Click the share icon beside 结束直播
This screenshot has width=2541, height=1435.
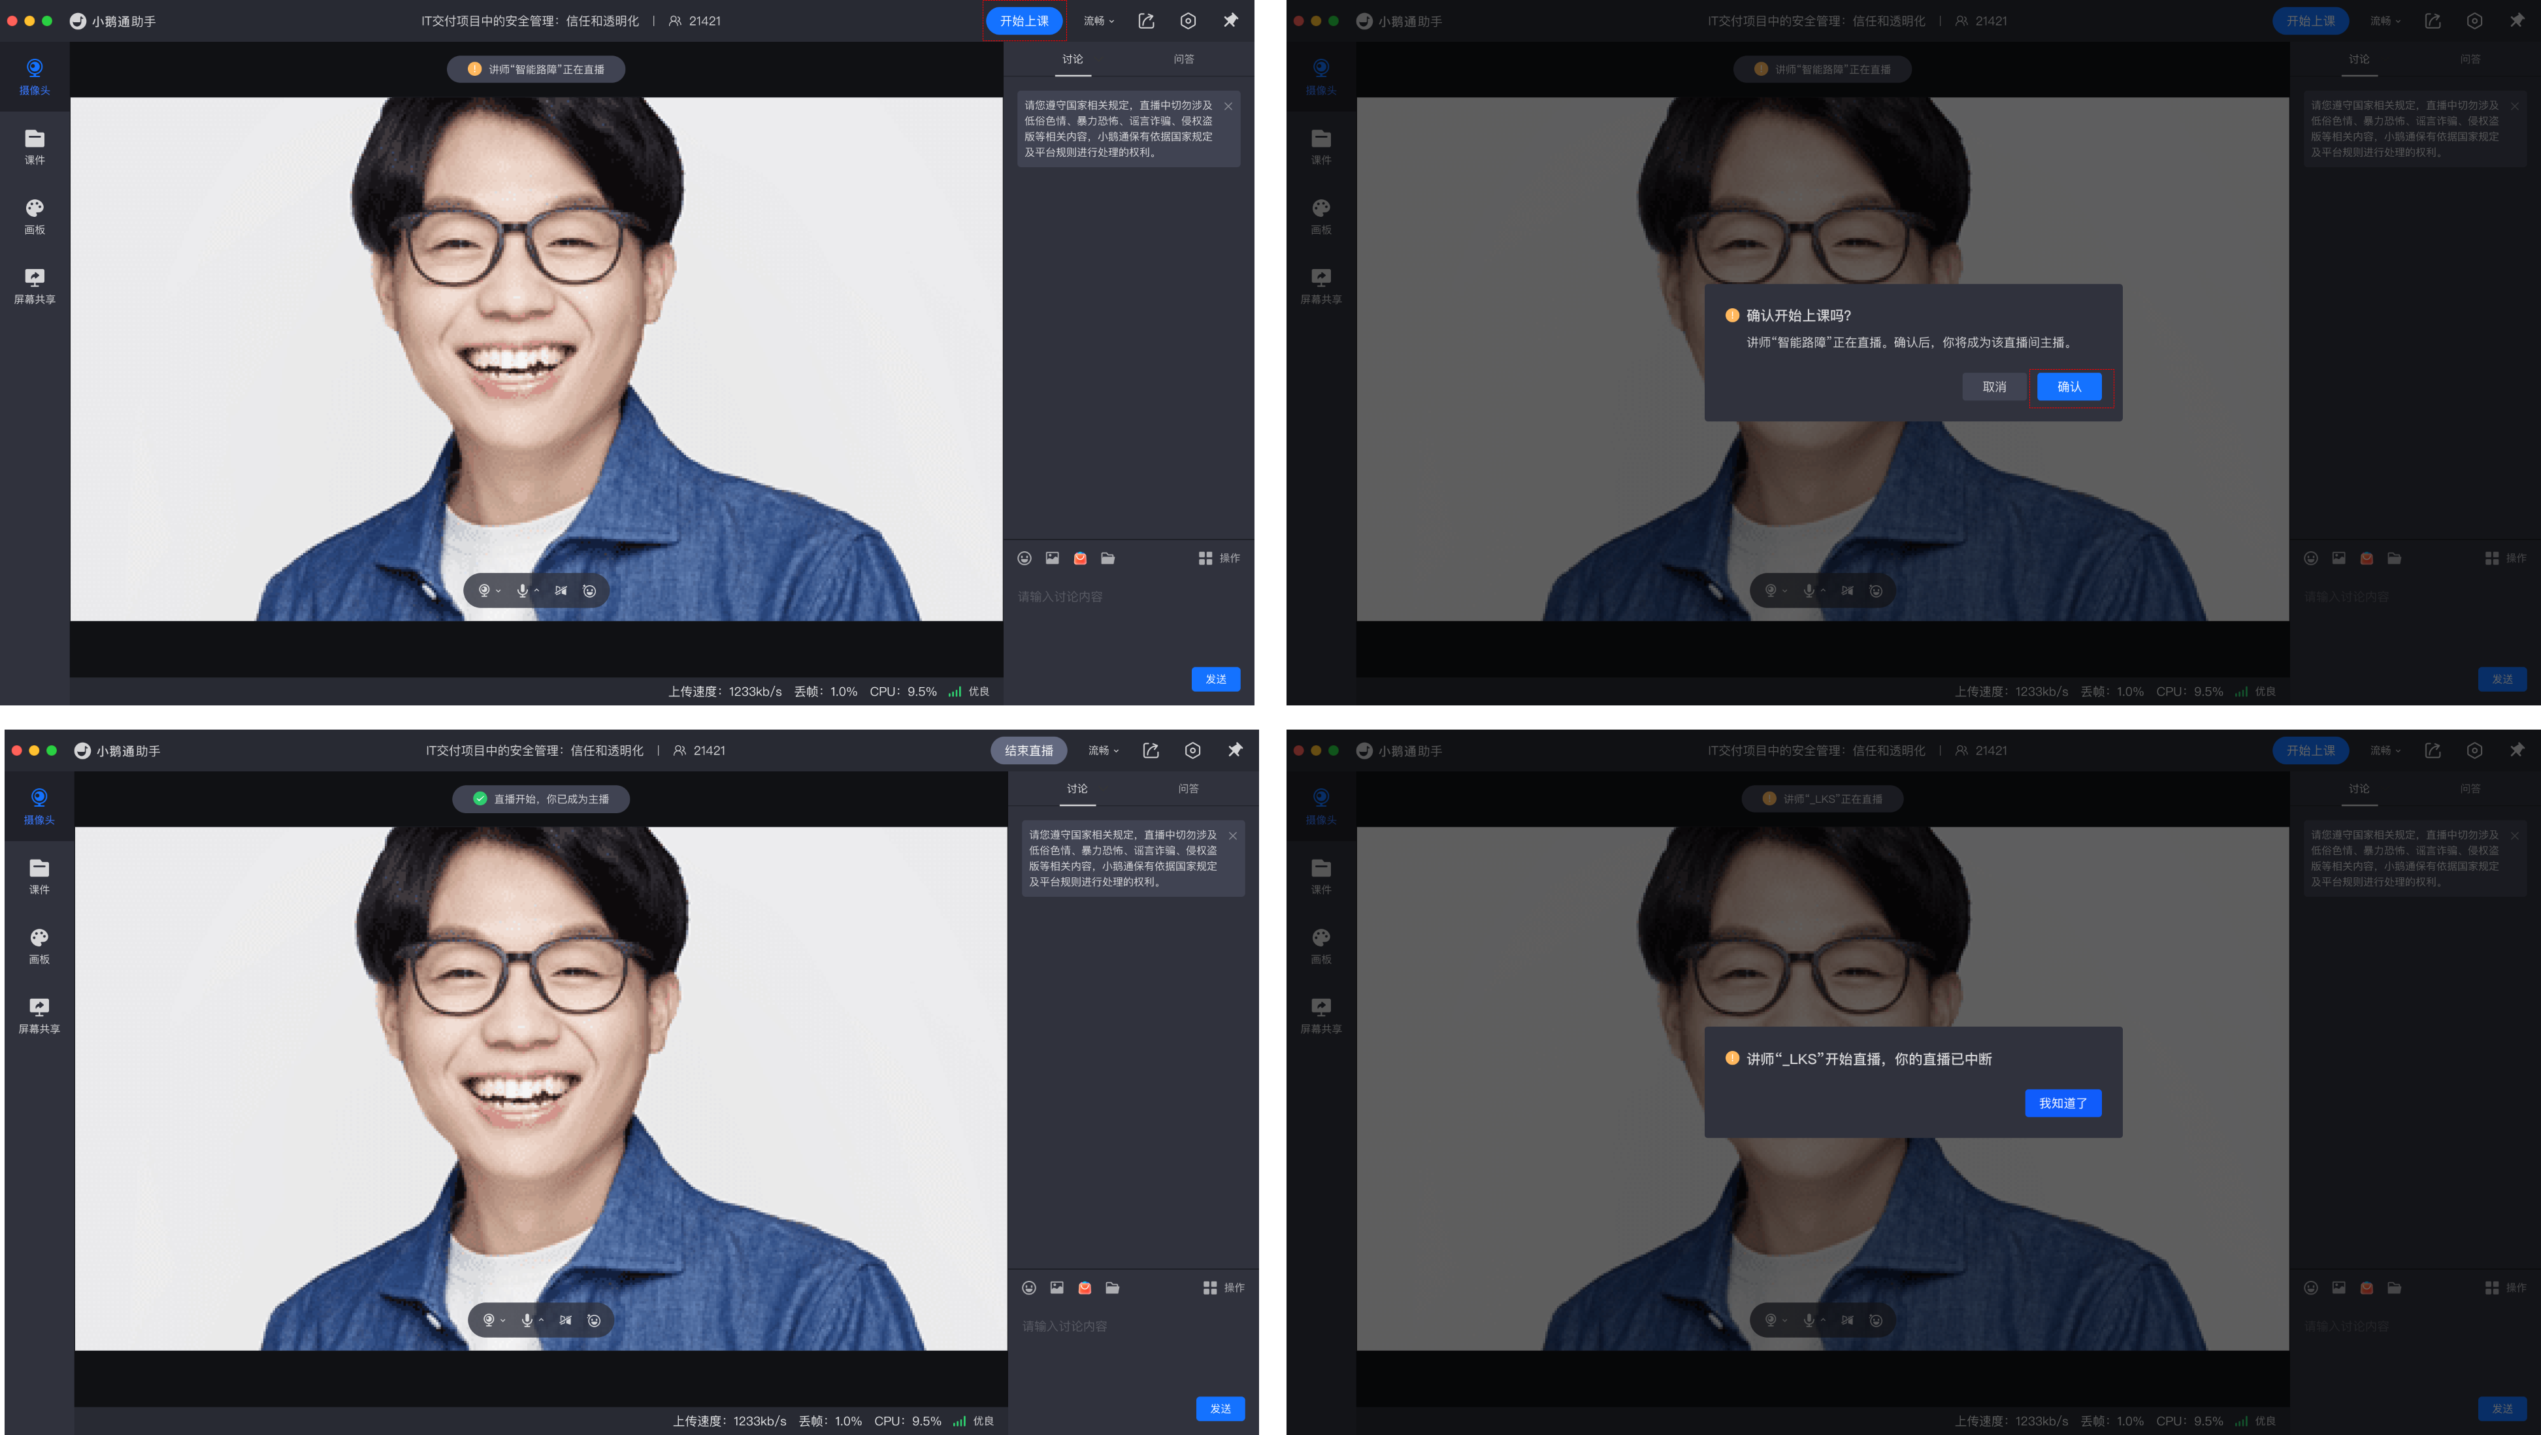1150,750
